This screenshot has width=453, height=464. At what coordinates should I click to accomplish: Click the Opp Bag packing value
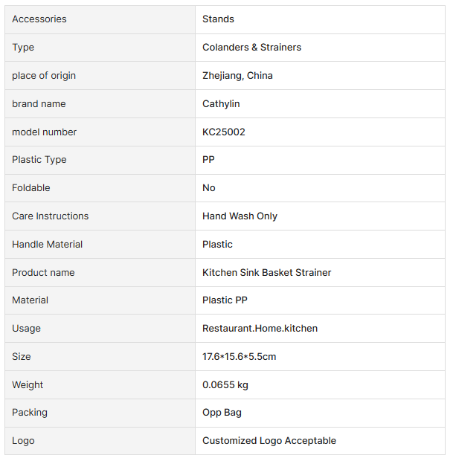point(222,413)
